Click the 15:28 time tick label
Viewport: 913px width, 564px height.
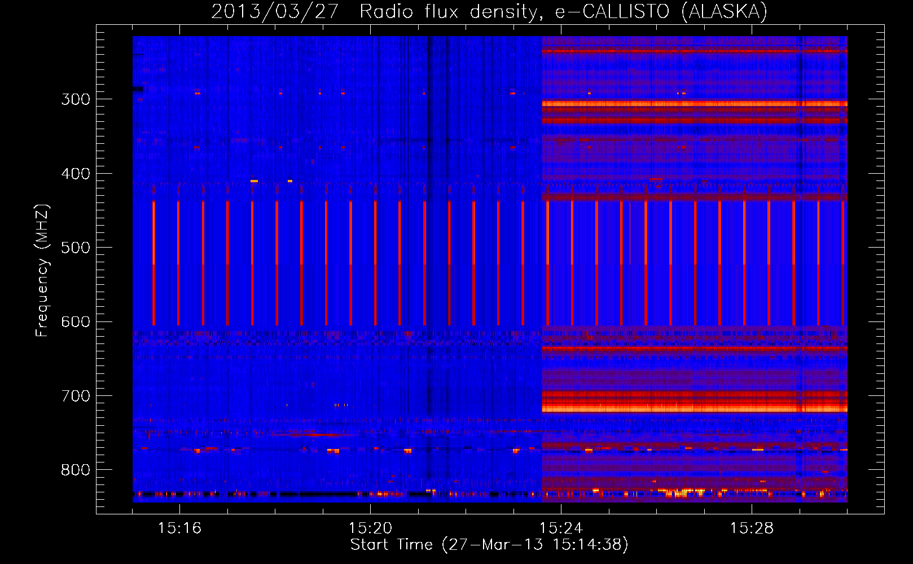[752, 528]
